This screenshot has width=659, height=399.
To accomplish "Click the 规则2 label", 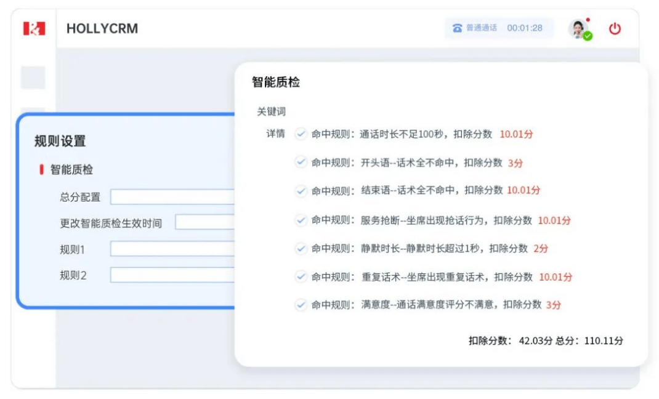I will point(73,275).
